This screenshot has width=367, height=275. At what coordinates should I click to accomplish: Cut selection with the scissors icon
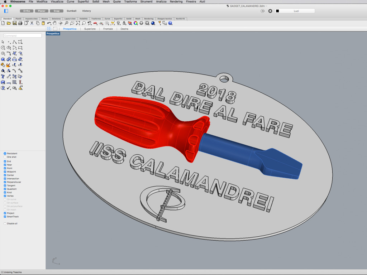(32, 23)
